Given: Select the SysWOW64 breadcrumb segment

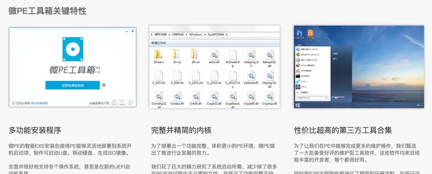Looking at the screenshot, I should coord(216,35).
